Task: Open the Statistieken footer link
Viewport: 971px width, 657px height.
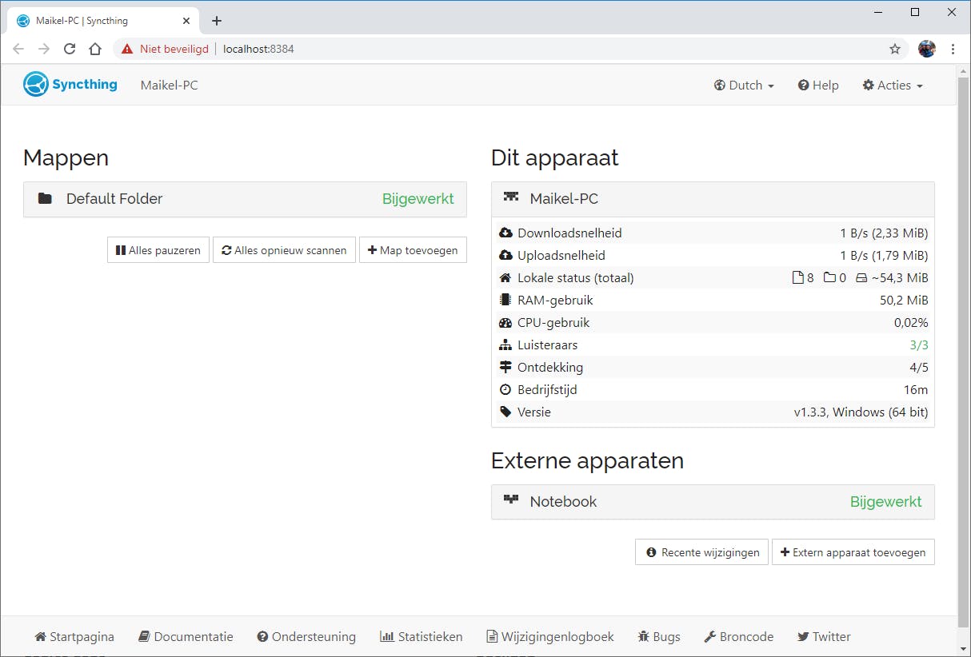Action: pos(422,637)
